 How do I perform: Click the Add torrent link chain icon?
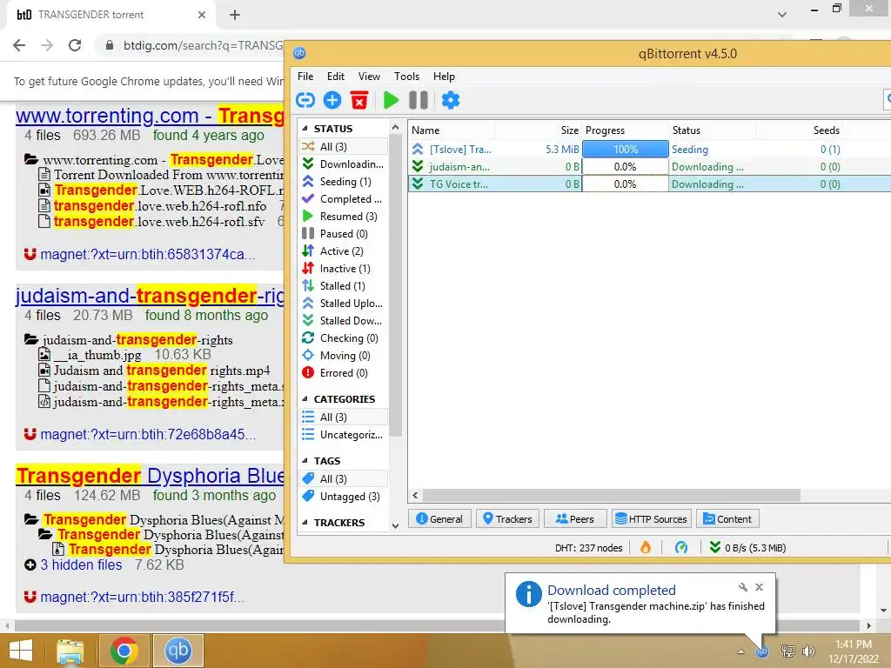305,101
